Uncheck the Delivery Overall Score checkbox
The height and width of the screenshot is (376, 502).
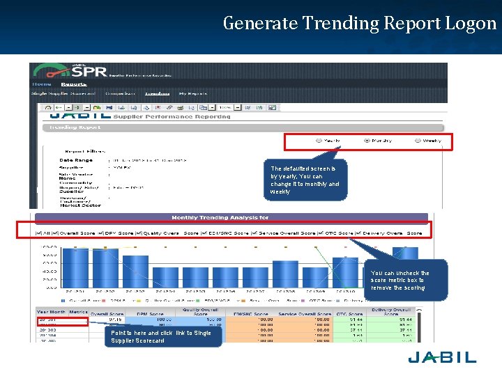(358, 233)
